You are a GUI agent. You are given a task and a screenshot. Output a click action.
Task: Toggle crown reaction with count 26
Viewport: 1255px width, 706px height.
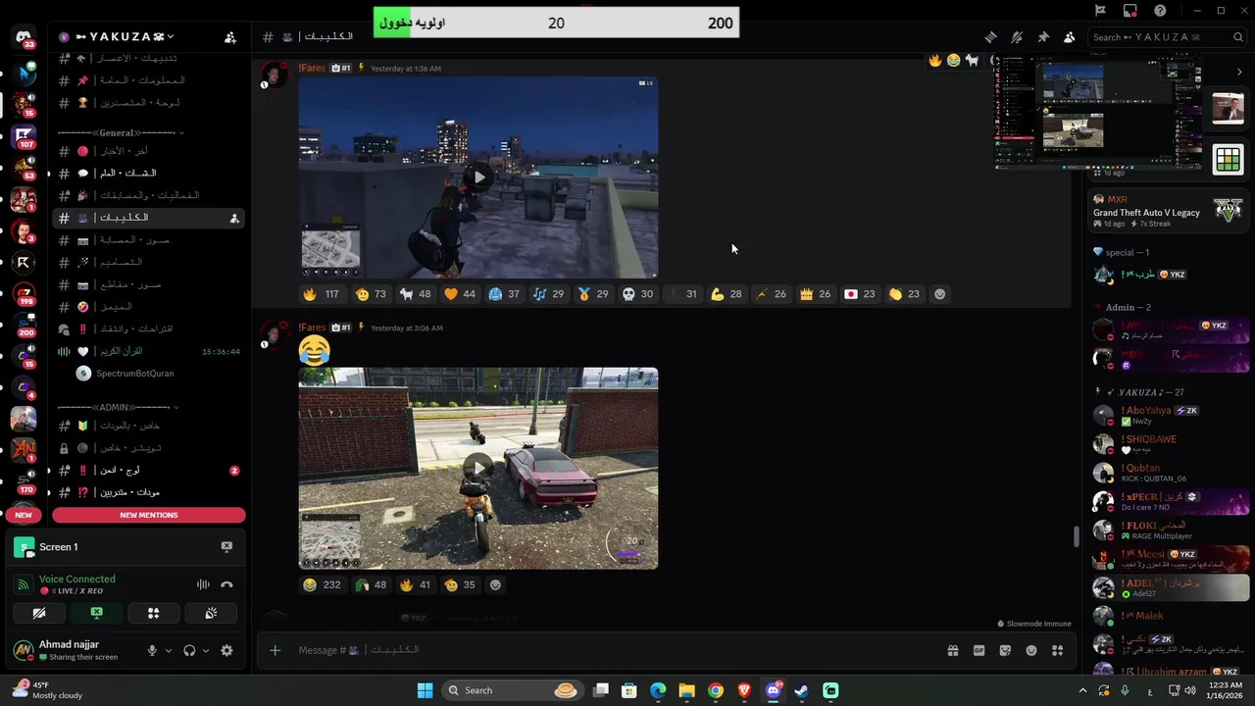pos(816,294)
